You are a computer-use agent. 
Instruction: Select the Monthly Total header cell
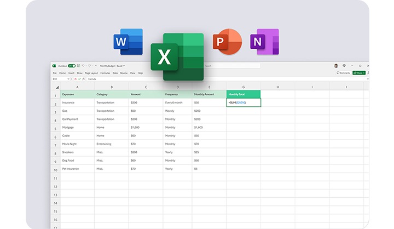point(244,94)
